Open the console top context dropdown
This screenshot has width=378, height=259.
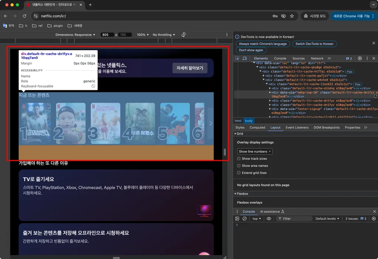click(x=257, y=218)
